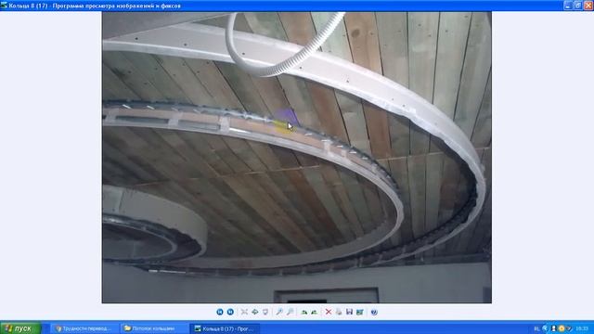Open viewer help with the question icon
594x334 pixels.
coord(374,312)
